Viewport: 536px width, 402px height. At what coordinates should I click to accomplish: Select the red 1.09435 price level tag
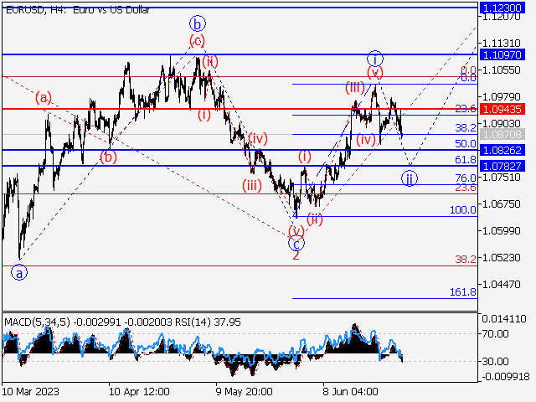pos(502,109)
